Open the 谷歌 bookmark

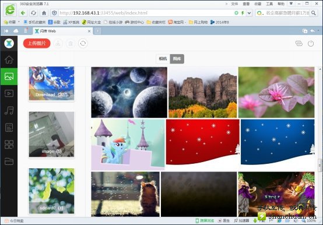click(54, 22)
